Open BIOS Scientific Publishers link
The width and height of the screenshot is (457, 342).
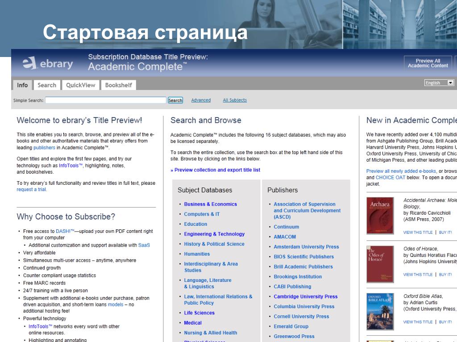[303, 256]
